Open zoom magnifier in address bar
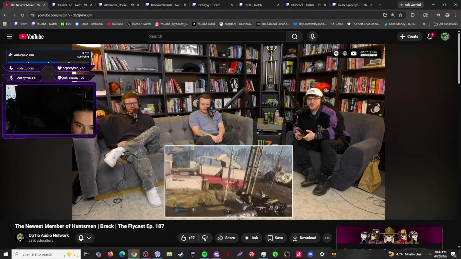461x259 pixels. click(393, 15)
